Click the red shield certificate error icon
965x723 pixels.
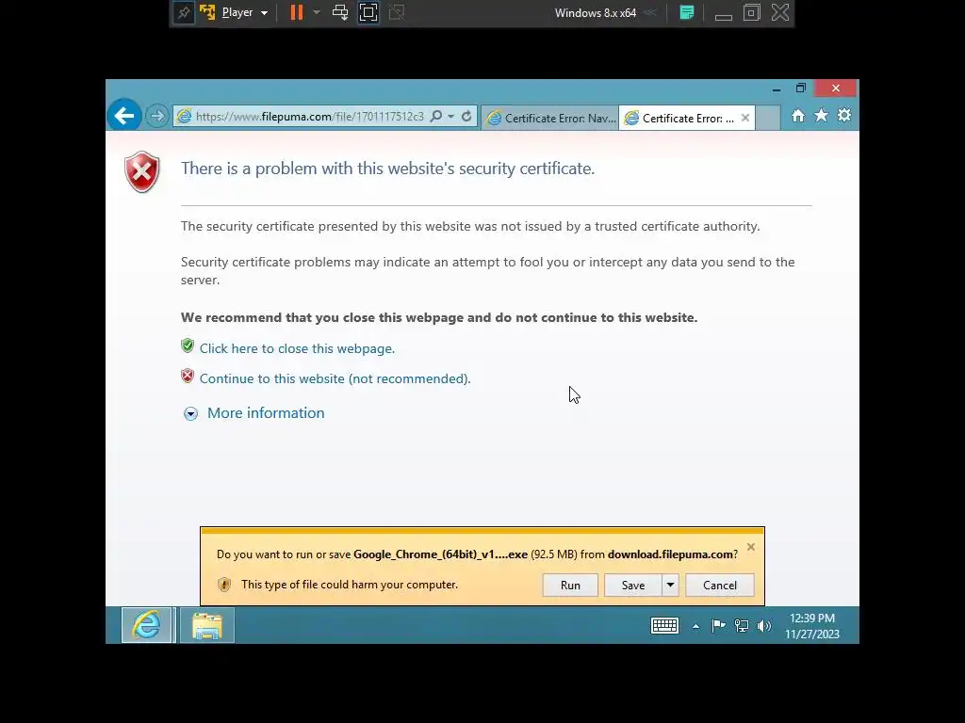click(x=142, y=171)
